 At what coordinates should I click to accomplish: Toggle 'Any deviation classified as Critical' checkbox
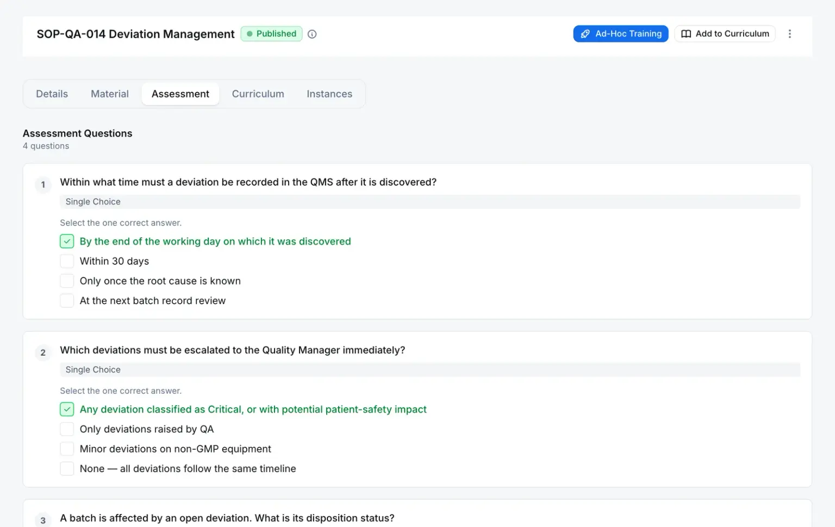tap(67, 410)
